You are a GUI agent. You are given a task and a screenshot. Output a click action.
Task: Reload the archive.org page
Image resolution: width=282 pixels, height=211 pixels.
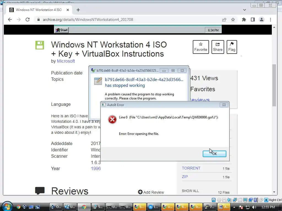coord(28,20)
